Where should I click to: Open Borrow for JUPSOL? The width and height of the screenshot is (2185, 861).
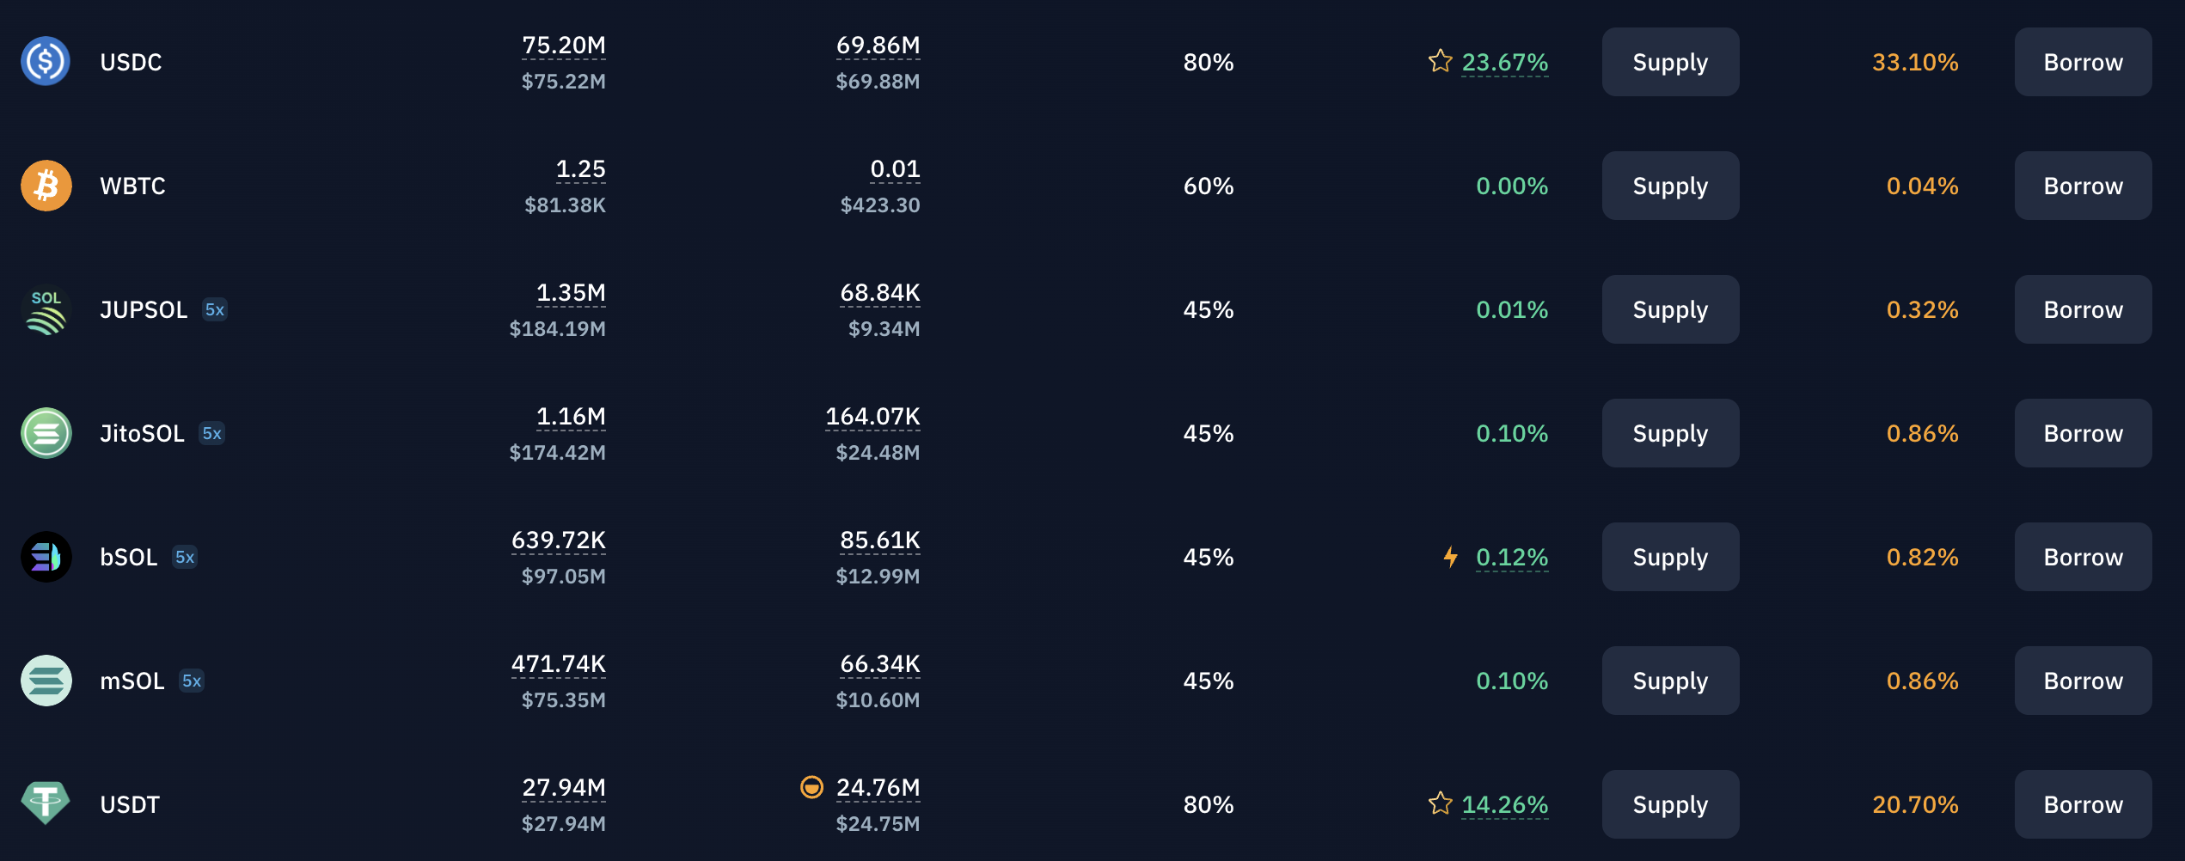(x=2083, y=309)
